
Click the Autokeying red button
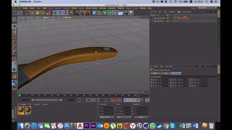(x=116, y=100)
